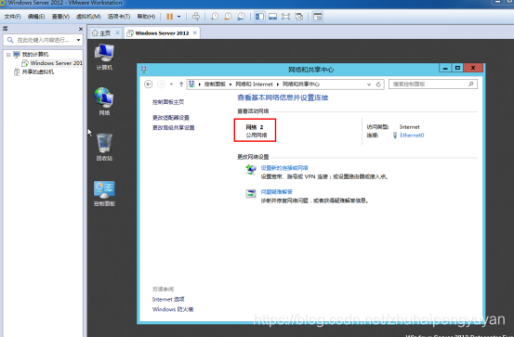Open the library search dropdown arrow

[x=78, y=40]
